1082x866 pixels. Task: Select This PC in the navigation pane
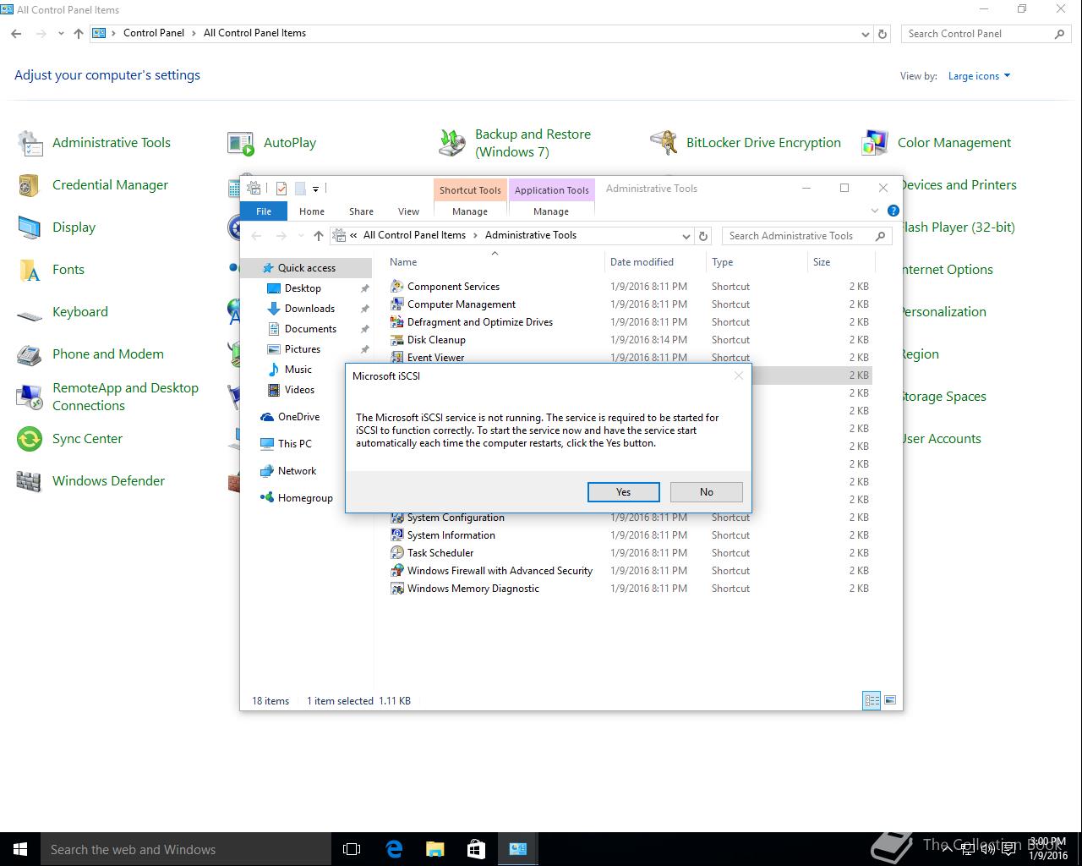click(294, 444)
